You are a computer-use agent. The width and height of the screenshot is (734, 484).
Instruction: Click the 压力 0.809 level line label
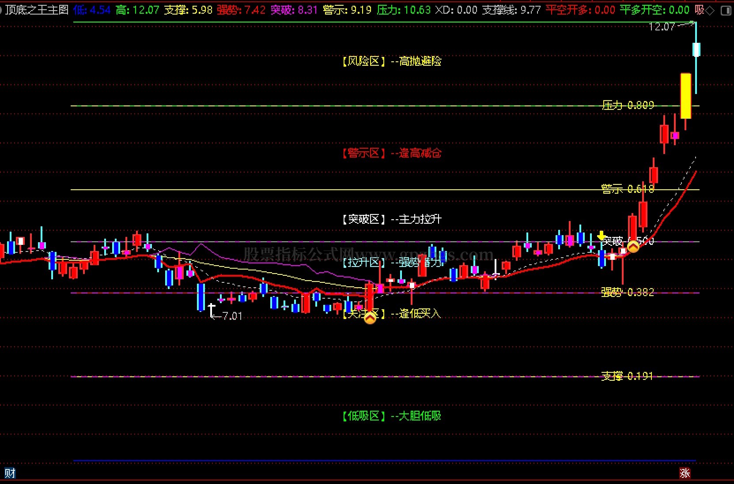coord(628,105)
